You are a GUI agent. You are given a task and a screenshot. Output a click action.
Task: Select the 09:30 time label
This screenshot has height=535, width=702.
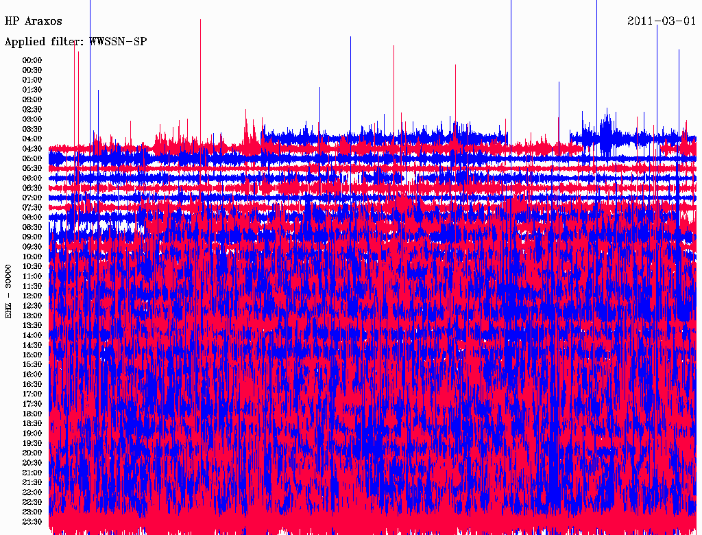pyautogui.click(x=32, y=247)
